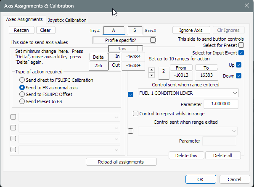The width and height of the screenshot is (254, 187).
Task: Select the Axes Assignments tab
Action: point(24,20)
